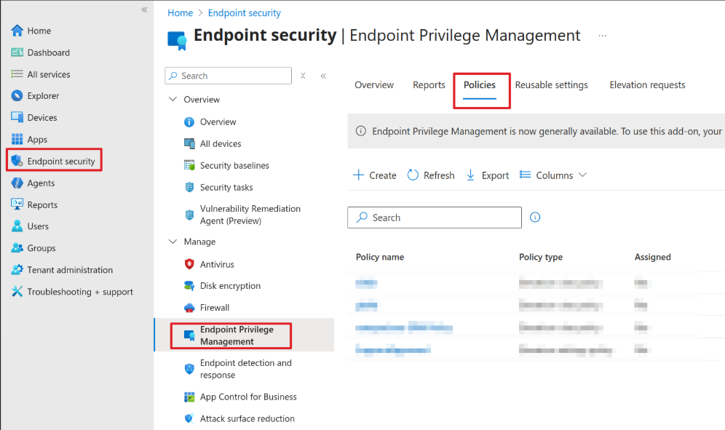Switch to the Reports tab

(x=429, y=84)
